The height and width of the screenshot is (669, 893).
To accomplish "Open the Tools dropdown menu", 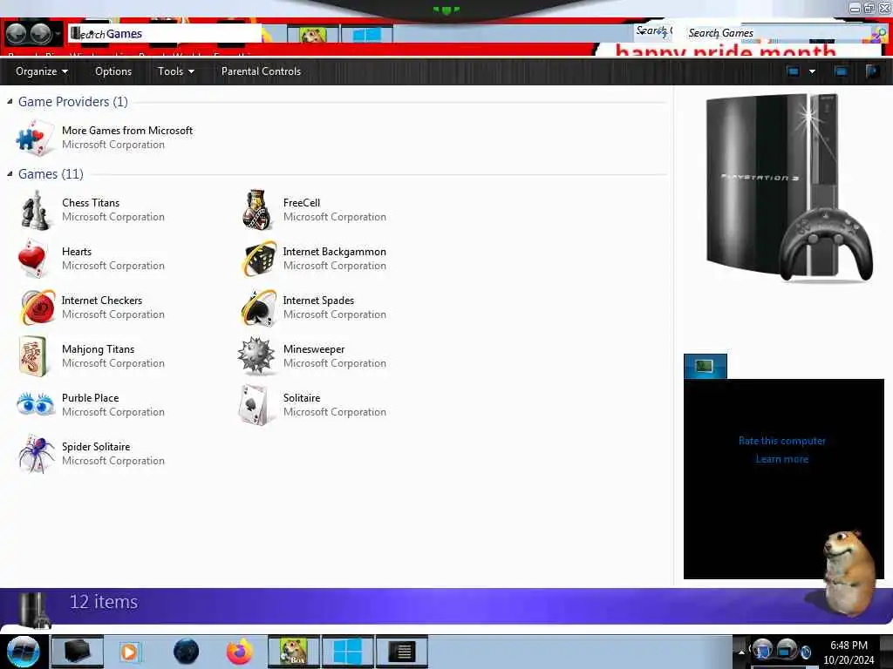I will coord(175,71).
